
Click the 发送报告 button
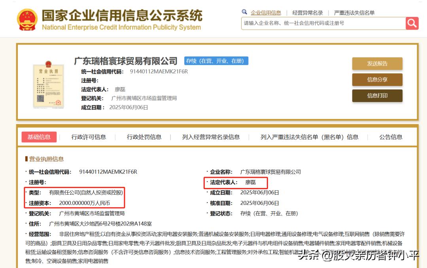tap(377, 63)
